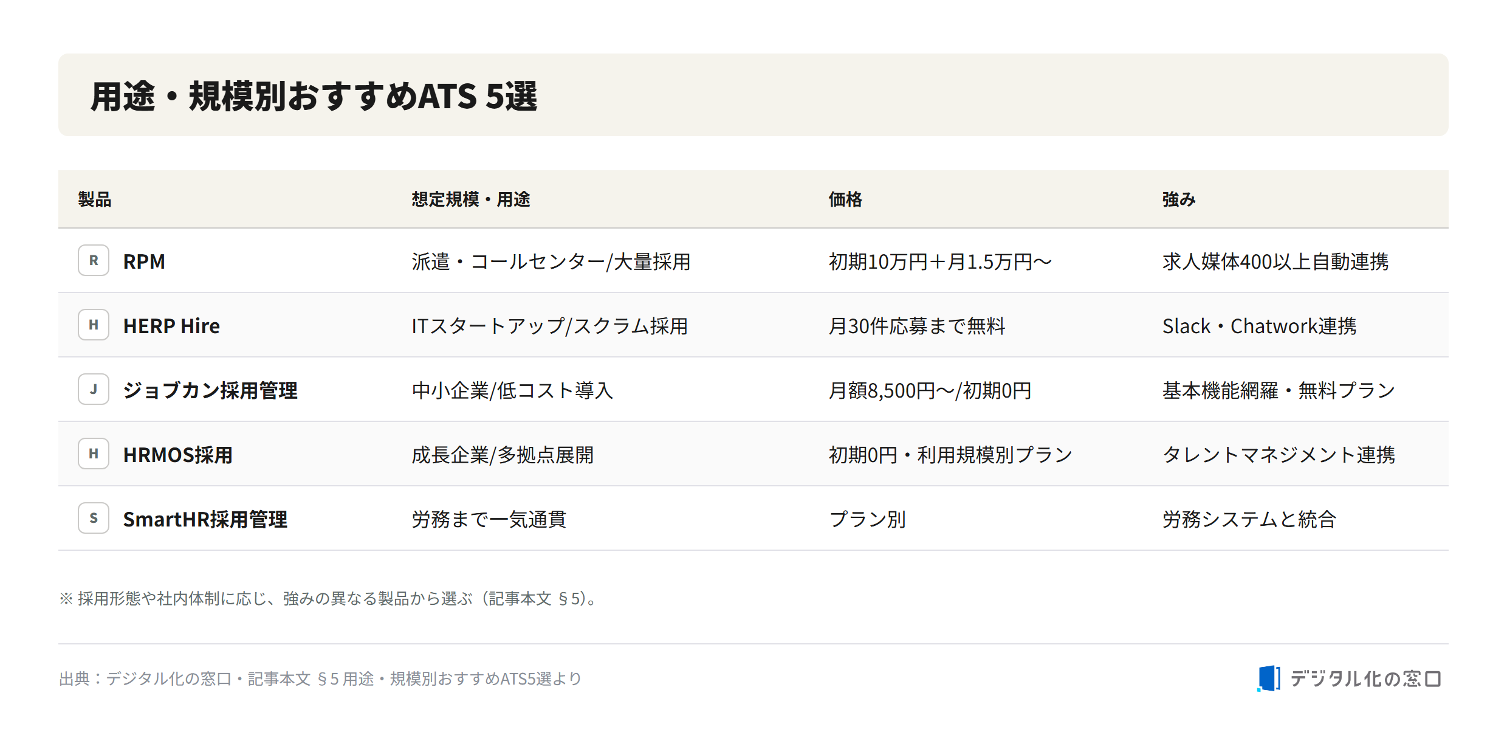Select the product name ジョブカン採用管理
Screen dimensions: 1507x749
(210, 390)
